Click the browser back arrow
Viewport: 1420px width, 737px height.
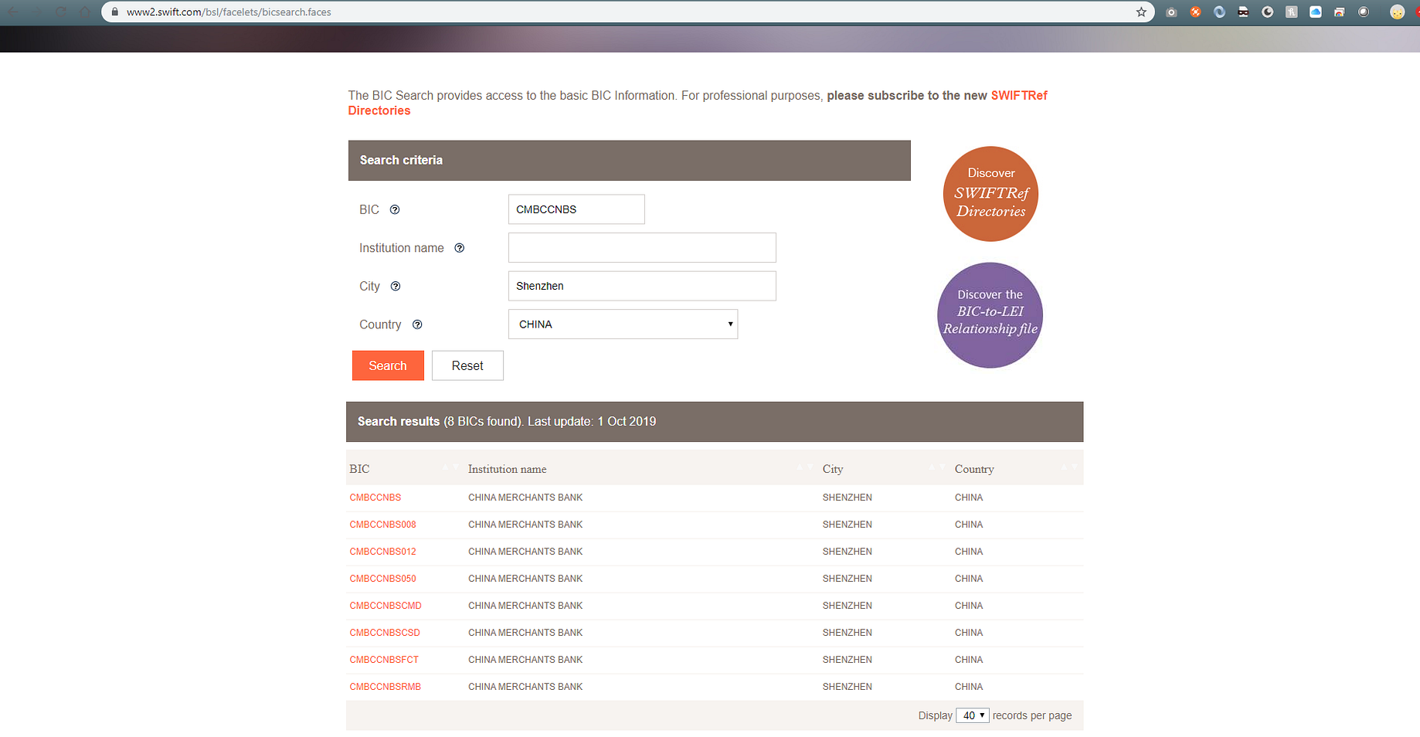12,12
